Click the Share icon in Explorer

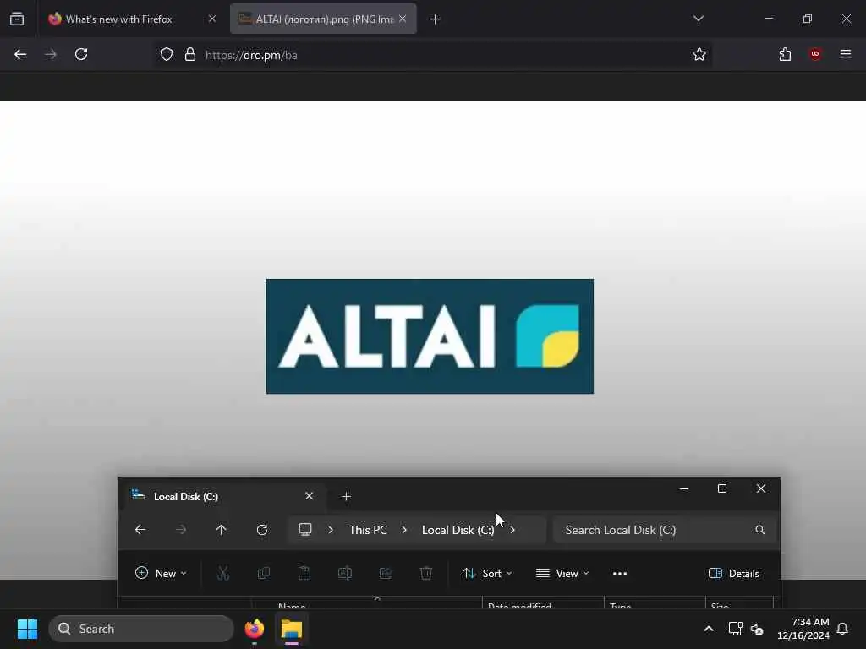[x=386, y=574]
